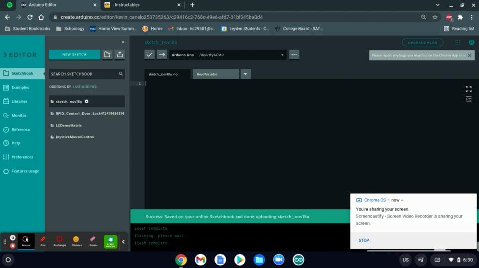The width and height of the screenshot is (479, 268).
Task: Bookmark this page with star icon
Action: [x=435, y=17]
